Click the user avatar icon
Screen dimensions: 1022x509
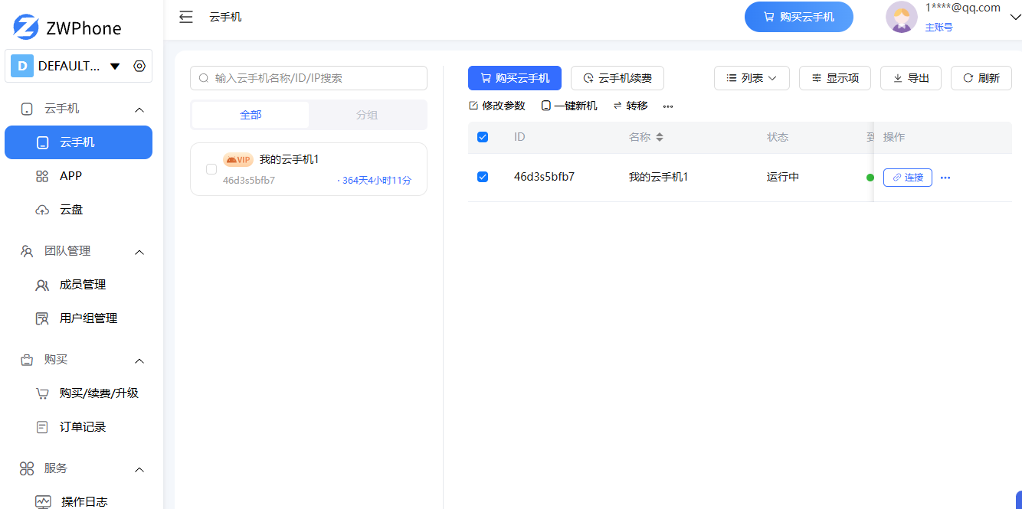[901, 17]
